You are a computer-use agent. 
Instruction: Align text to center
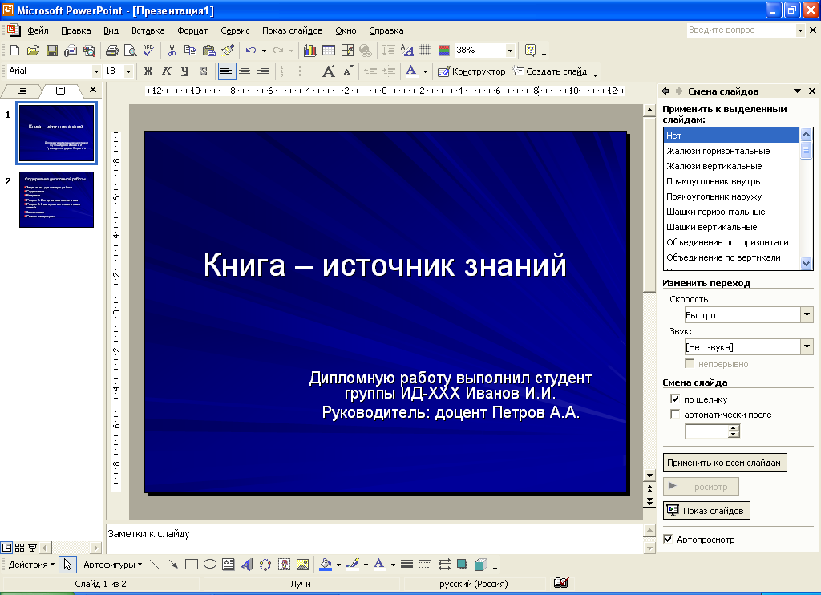tap(245, 71)
